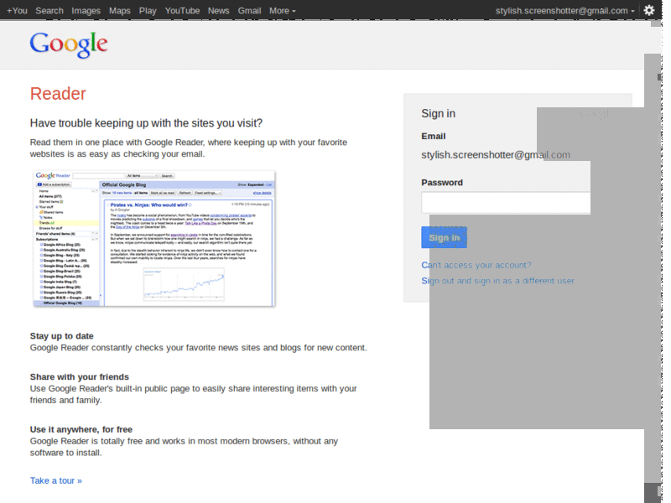
Task: Click the Share with your friends heading
Action: (79, 376)
